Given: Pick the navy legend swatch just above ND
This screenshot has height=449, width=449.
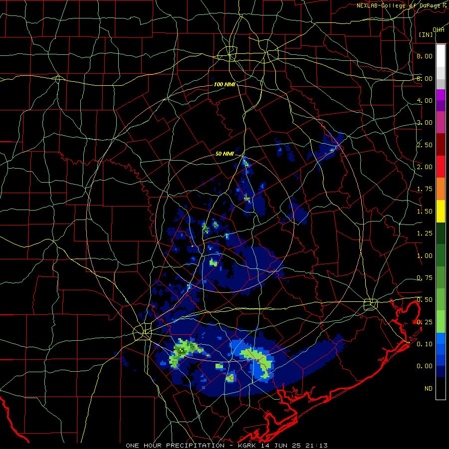Looking at the screenshot, I should tap(441, 372).
